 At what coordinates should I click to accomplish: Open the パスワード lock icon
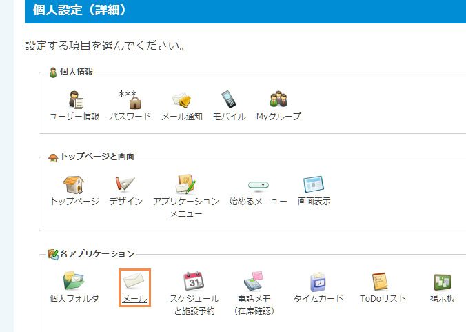tap(130, 99)
